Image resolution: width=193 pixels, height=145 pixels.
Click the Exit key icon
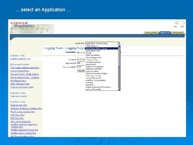(x=176, y=23)
